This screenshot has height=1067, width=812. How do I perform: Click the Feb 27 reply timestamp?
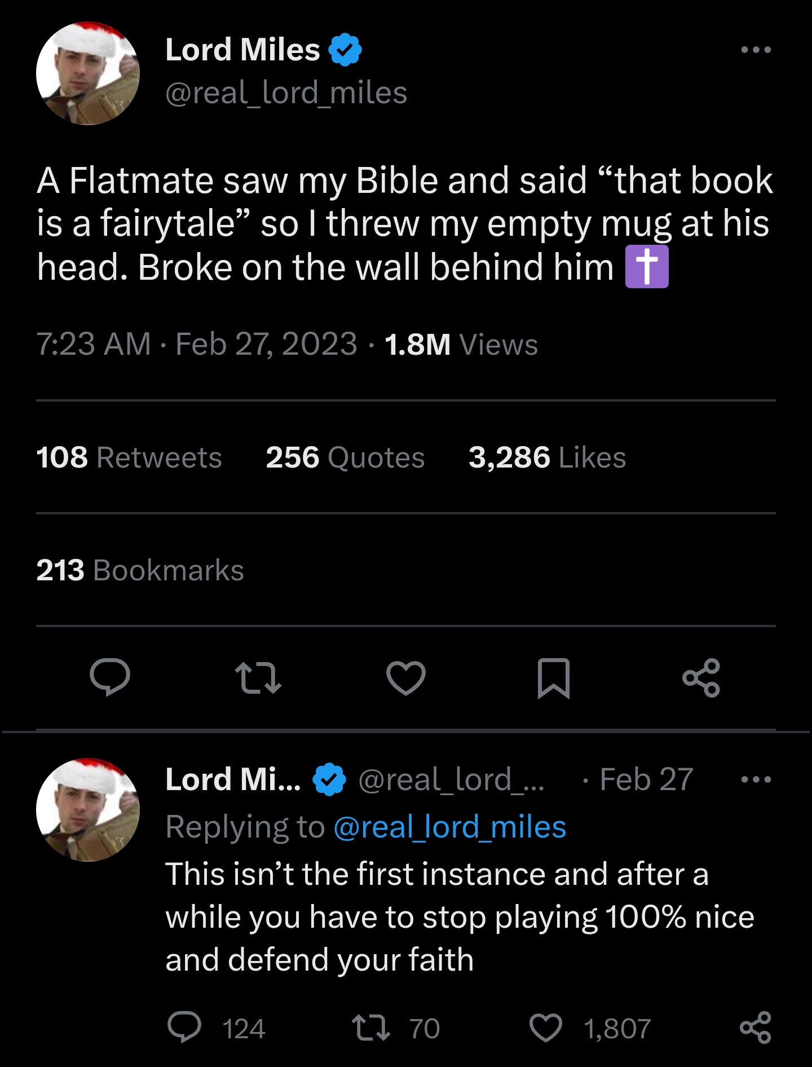[x=646, y=779]
